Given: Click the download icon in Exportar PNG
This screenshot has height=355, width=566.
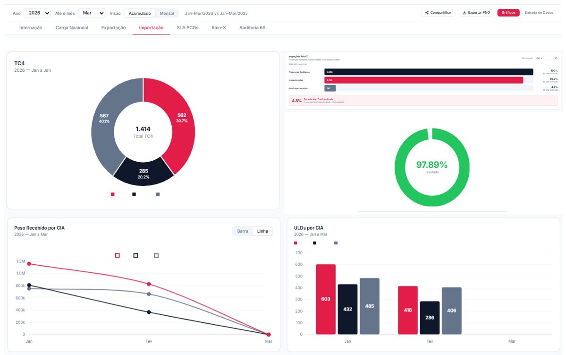Looking at the screenshot, I should (x=465, y=13).
